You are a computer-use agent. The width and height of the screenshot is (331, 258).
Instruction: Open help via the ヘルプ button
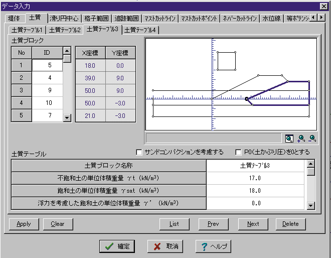point(214,246)
